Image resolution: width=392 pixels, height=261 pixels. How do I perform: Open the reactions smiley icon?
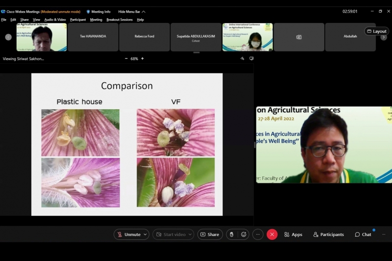244,235
